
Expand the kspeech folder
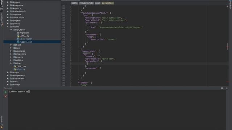point(8,8)
